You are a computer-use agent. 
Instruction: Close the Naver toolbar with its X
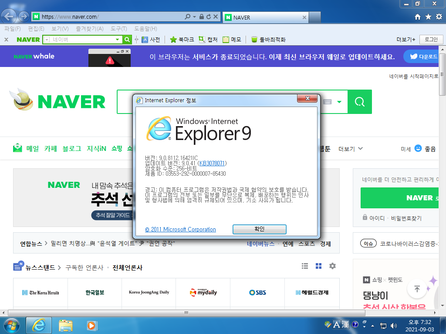pos(7,40)
